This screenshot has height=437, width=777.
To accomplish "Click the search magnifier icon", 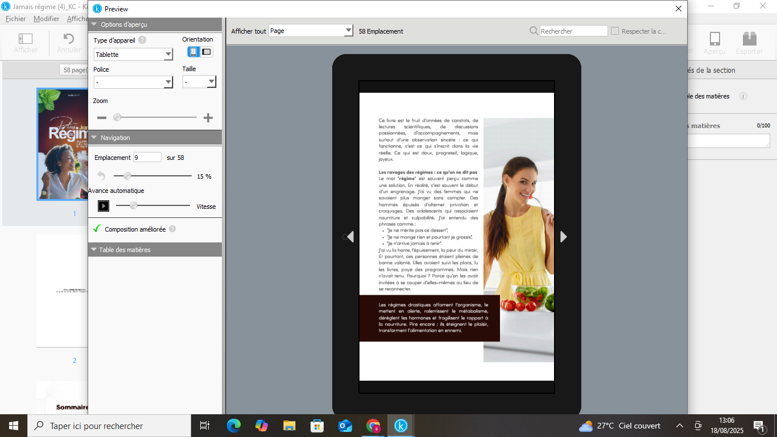I will click(x=534, y=31).
